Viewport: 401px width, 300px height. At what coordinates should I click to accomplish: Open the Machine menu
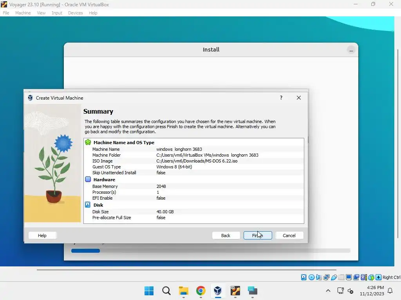tap(23, 13)
